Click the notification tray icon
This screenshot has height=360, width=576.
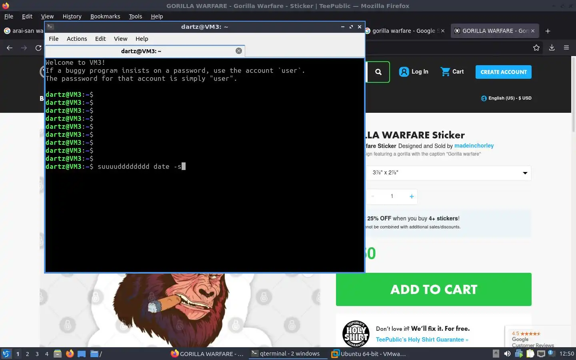(551, 353)
